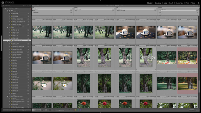Switch to the Slideshow module
Image resolution: width=201 pixels, height=113 pixels.
(x=179, y=3)
